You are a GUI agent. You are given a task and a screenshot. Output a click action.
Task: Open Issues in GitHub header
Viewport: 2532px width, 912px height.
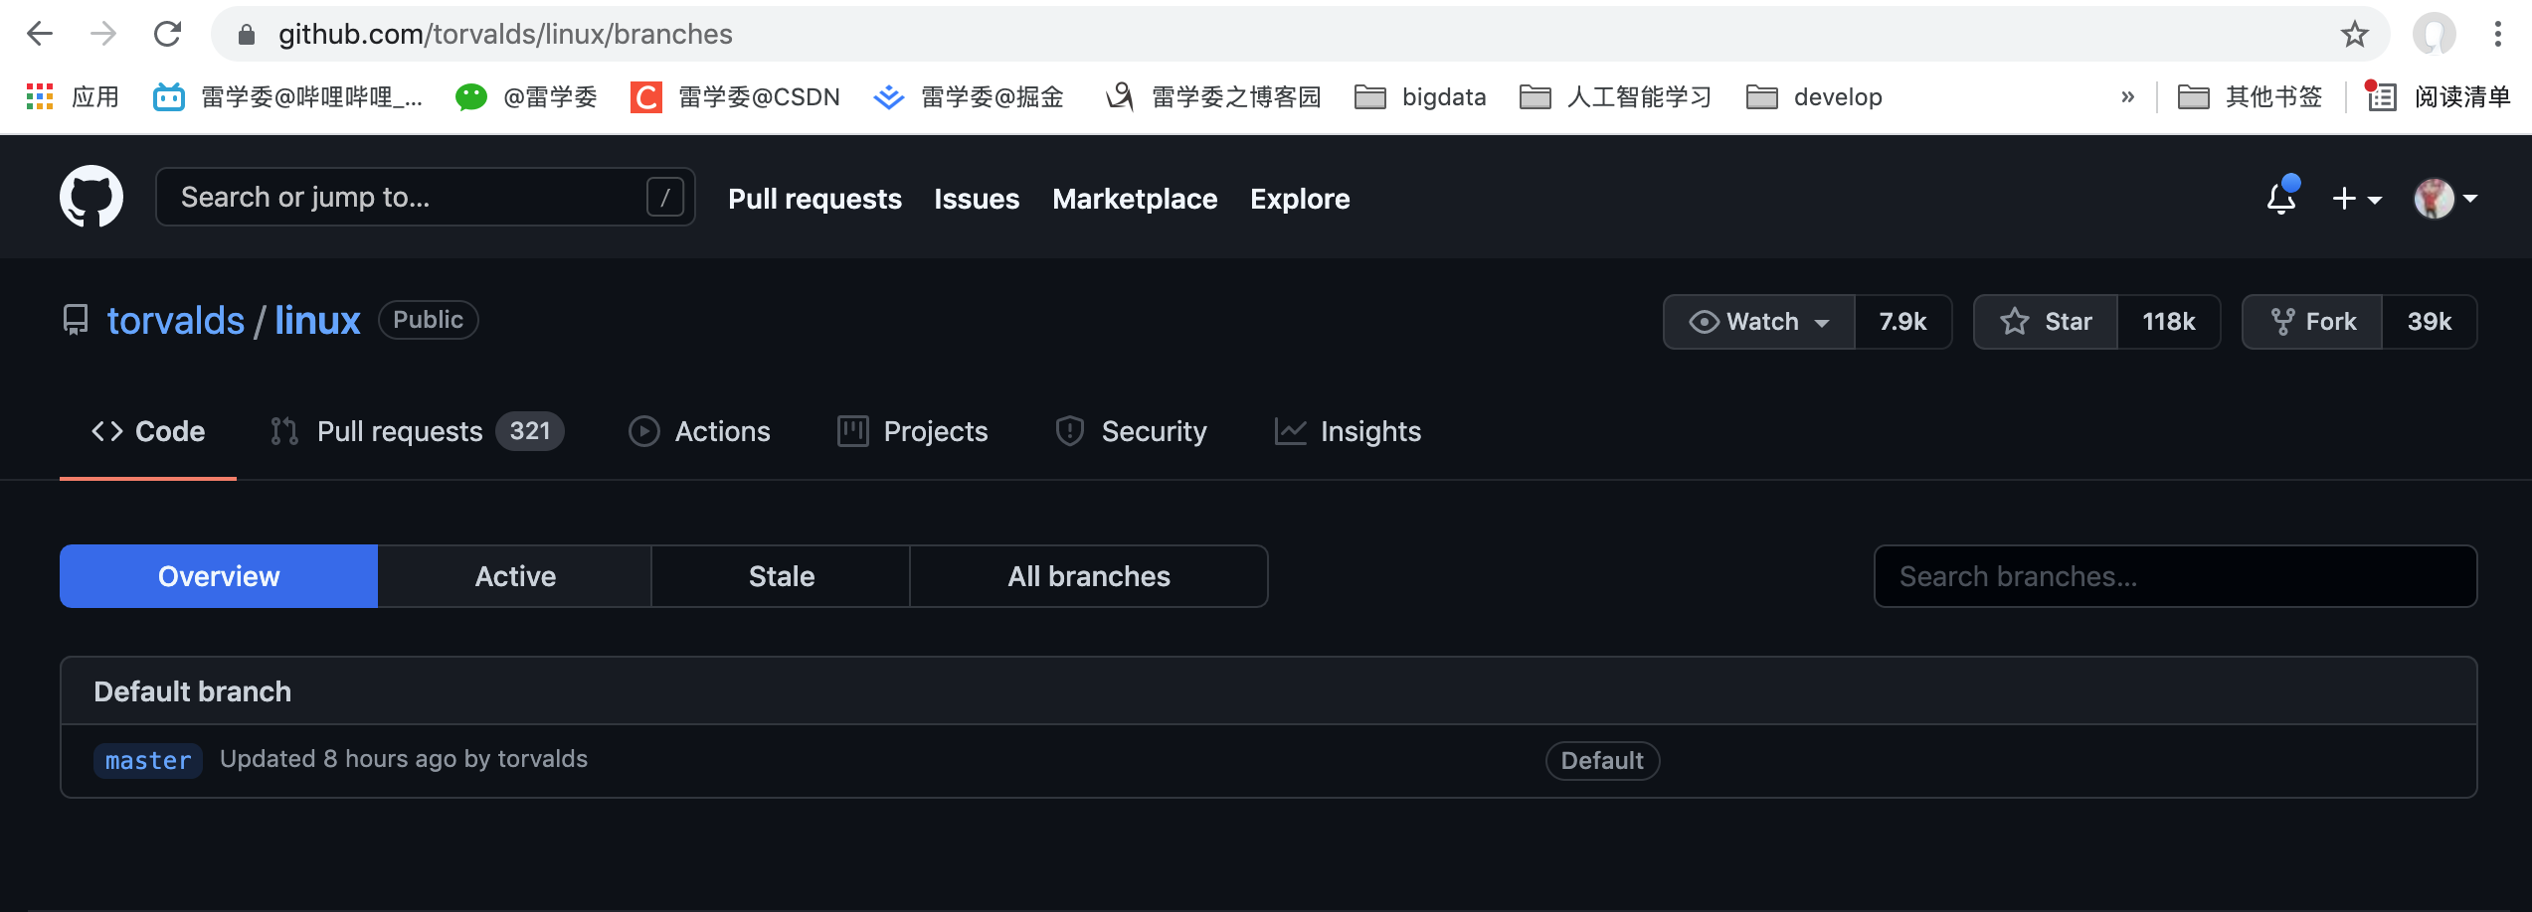(977, 199)
